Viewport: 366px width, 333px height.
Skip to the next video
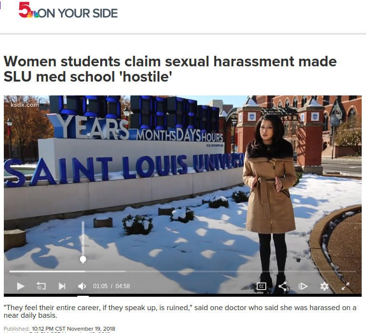(62, 286)
